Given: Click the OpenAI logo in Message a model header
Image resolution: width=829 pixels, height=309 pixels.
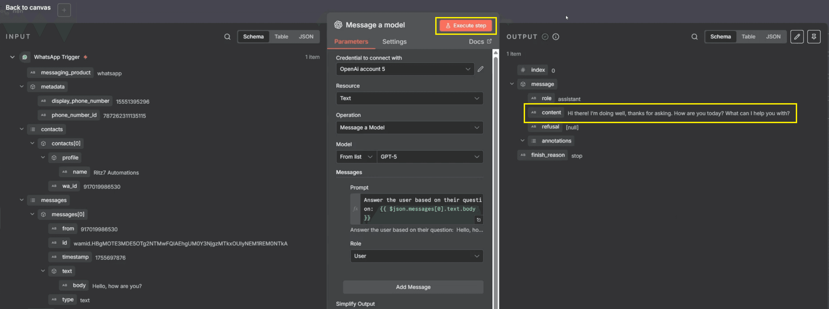Looking at the screenshot, I should [338, 24].
